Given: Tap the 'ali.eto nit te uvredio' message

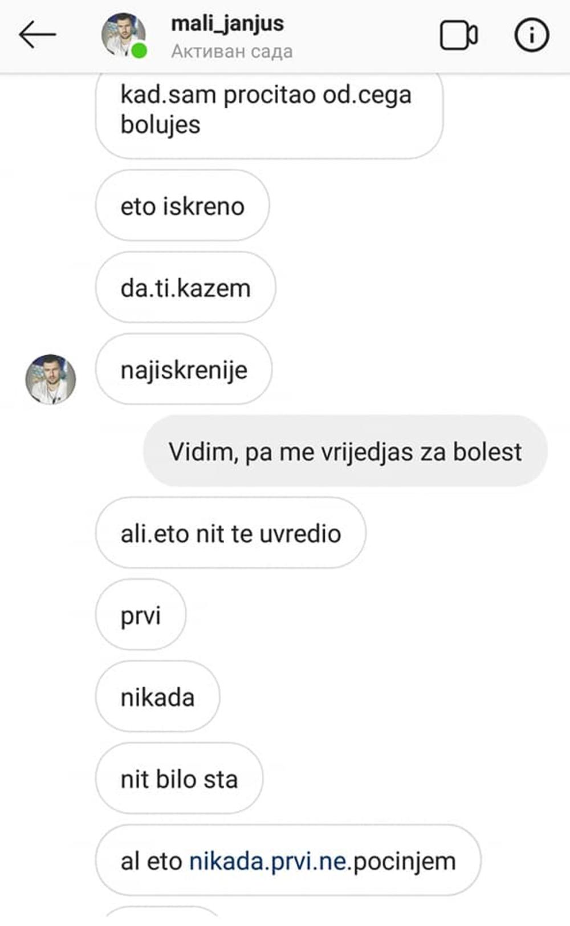Looking at the screenshot, I should tap(231, 533).
